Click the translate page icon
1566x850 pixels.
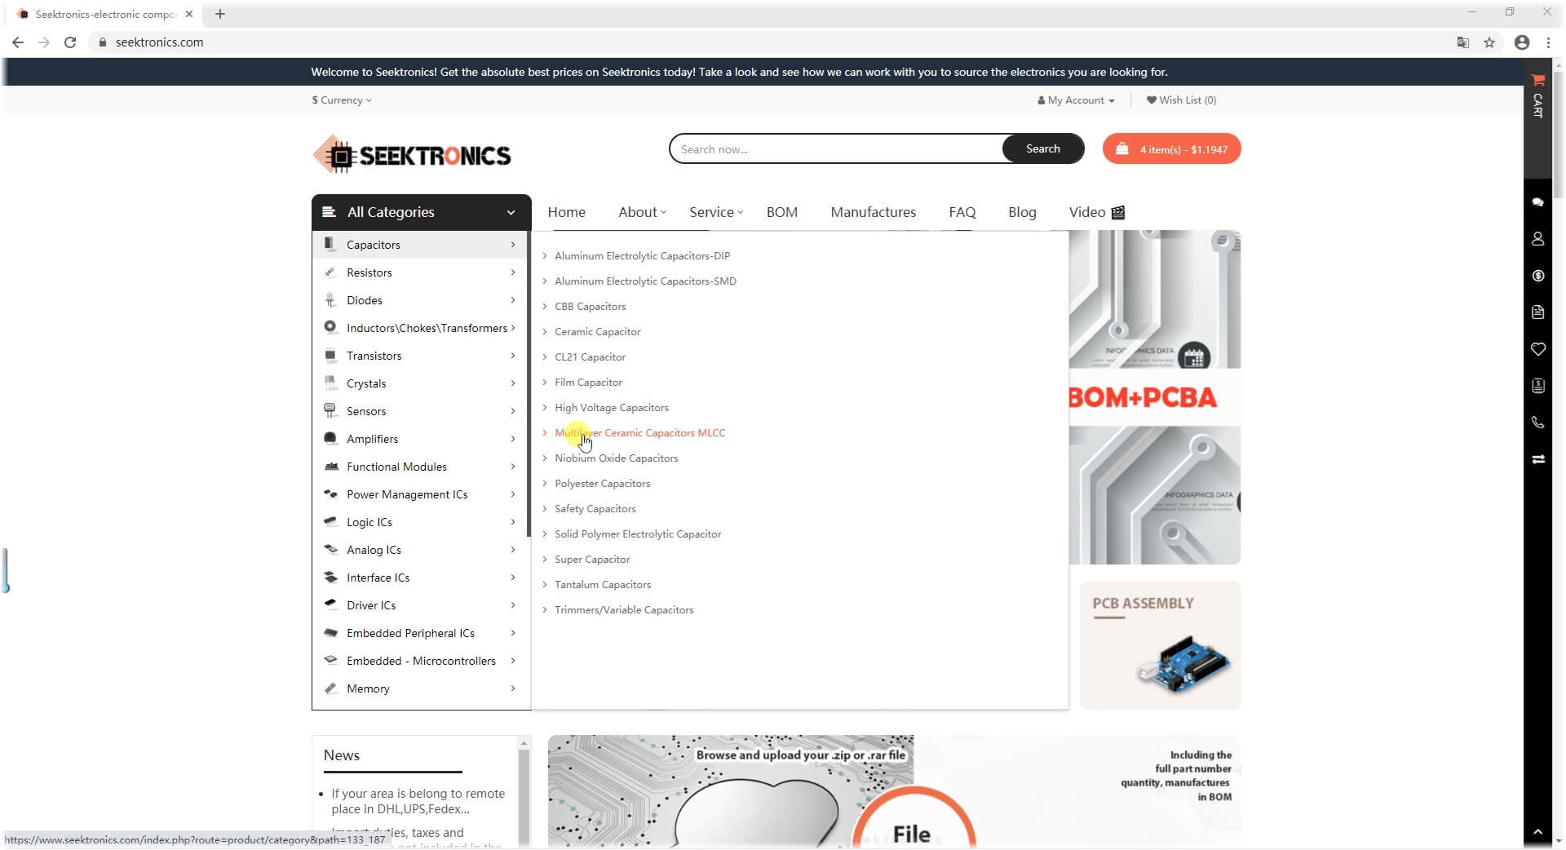pyautogui.click(x=1463, y=42)
